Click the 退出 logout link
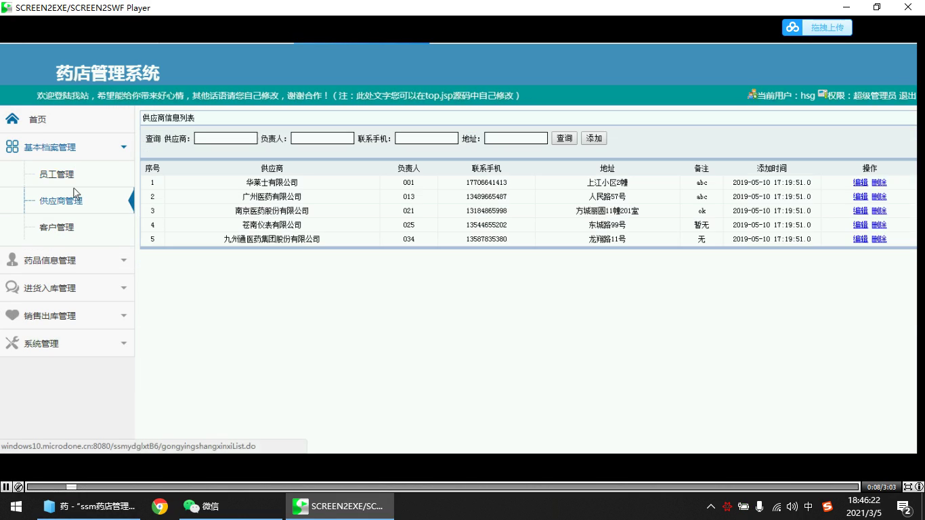Image resolution: width=925 pixels, height=520 pixels. point(907,95)
